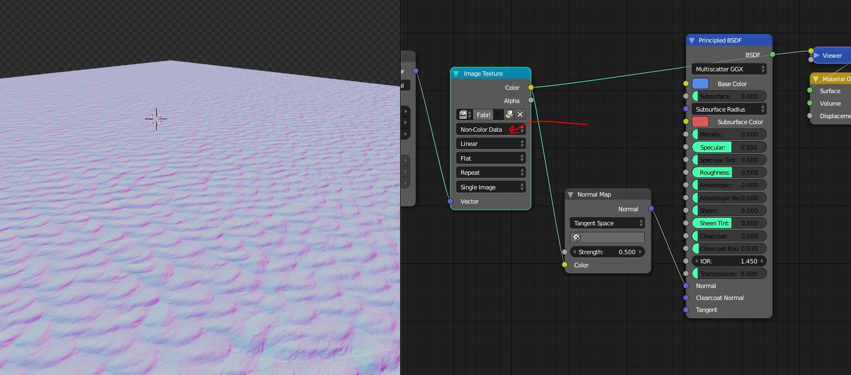Click the green BSDF output socket

(x=772, y=54)
